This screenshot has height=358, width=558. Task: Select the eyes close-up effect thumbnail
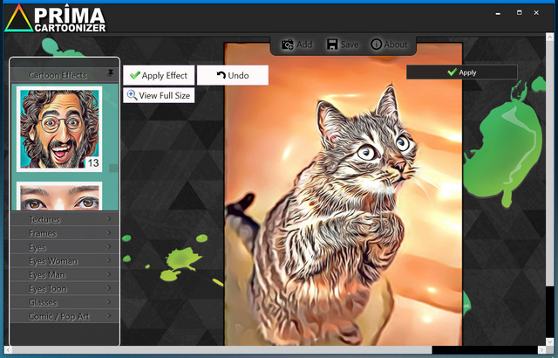59,196
